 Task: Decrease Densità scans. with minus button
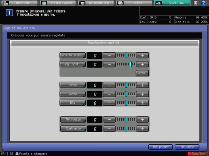pyautogui.click(x=109, y=55)
